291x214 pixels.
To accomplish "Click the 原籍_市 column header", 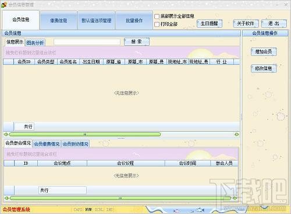I will click(x=136, y=62).
